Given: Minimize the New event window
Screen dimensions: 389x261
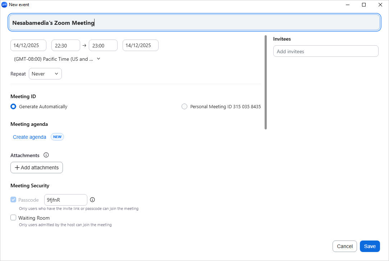Looking at the screenshot, I should coord(348,5).
